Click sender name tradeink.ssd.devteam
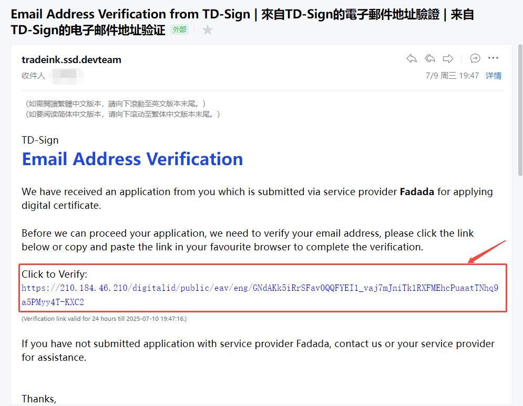This screenshot has height=406, width=523. click(x=71, y=59)
